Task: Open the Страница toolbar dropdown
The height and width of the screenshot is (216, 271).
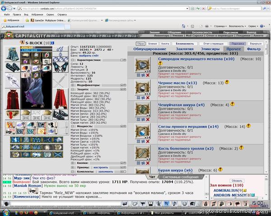Action: click(220, 26)
